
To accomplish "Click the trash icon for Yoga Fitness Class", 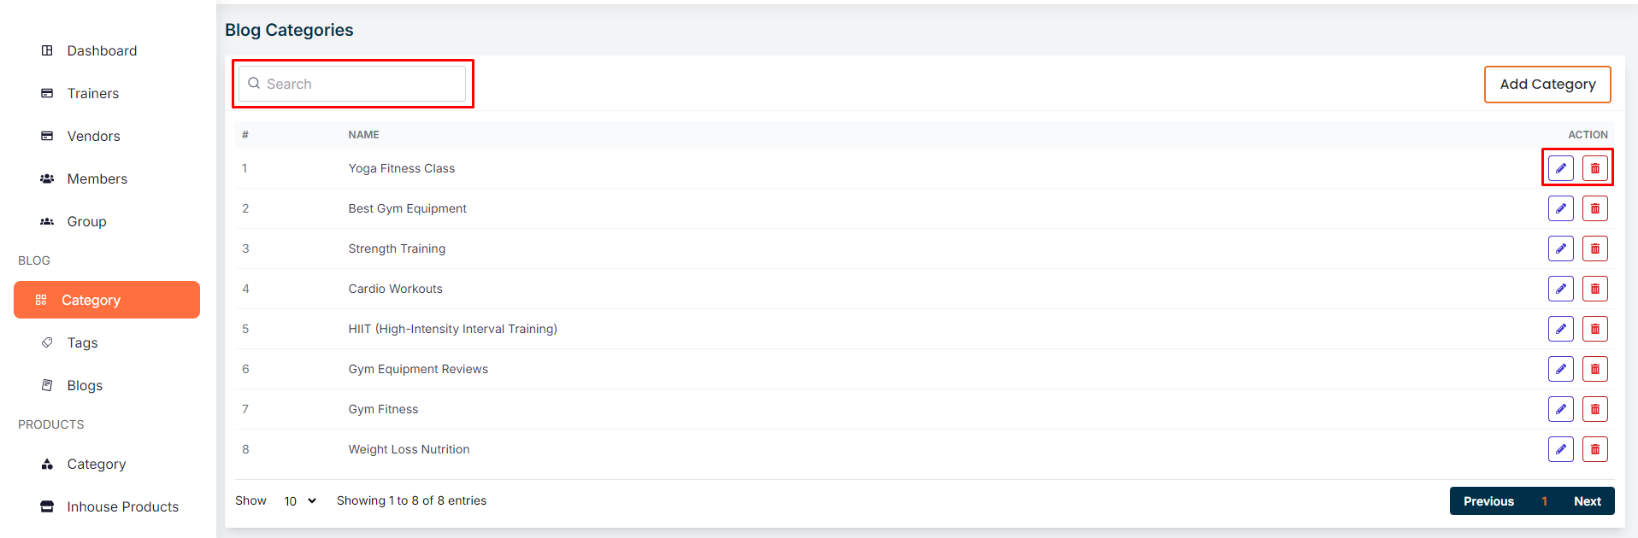I will [1594, 168].
